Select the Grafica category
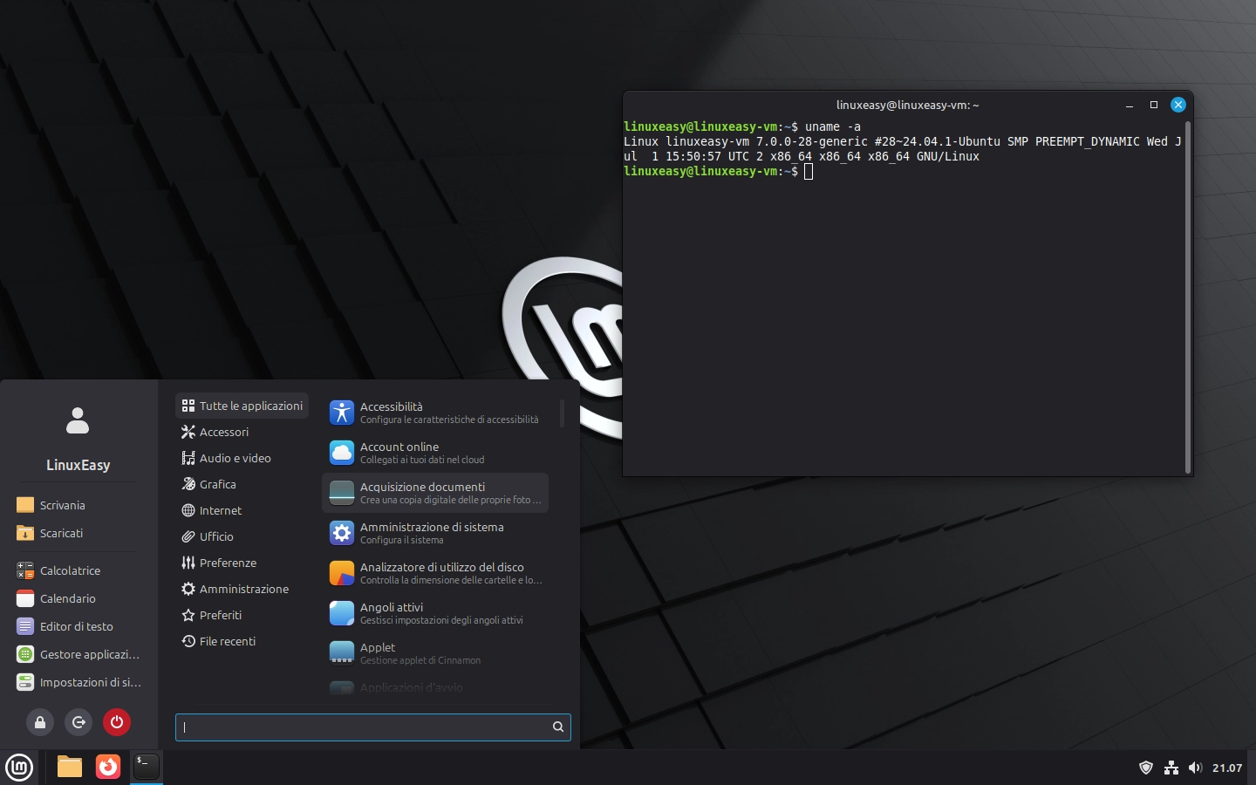This screenshot has width=1256, height=785. (x=242, y=484)
